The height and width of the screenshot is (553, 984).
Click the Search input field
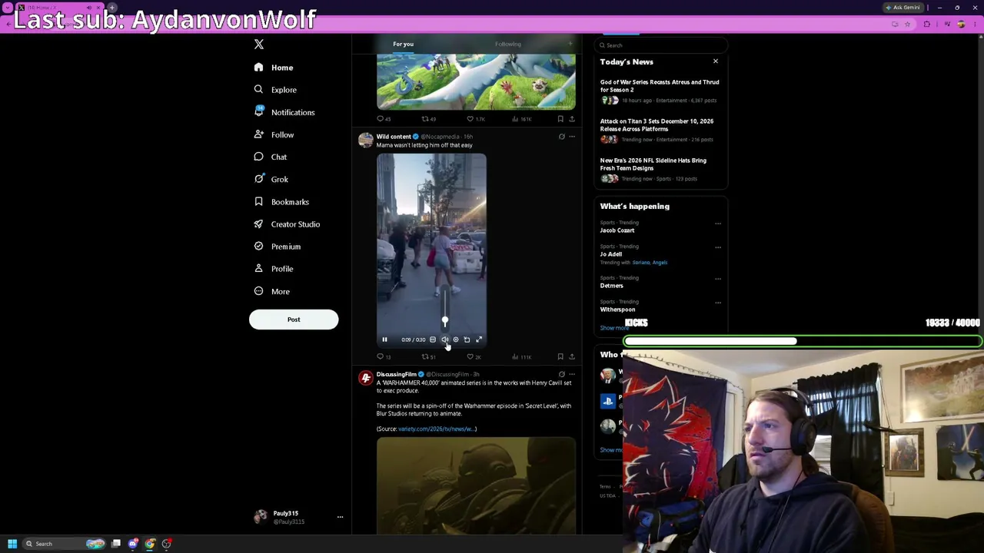coord(661,45)
